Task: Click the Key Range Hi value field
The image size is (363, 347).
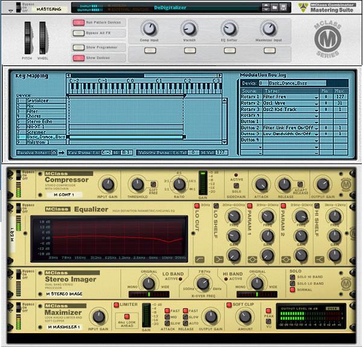Action: [126, 153]
